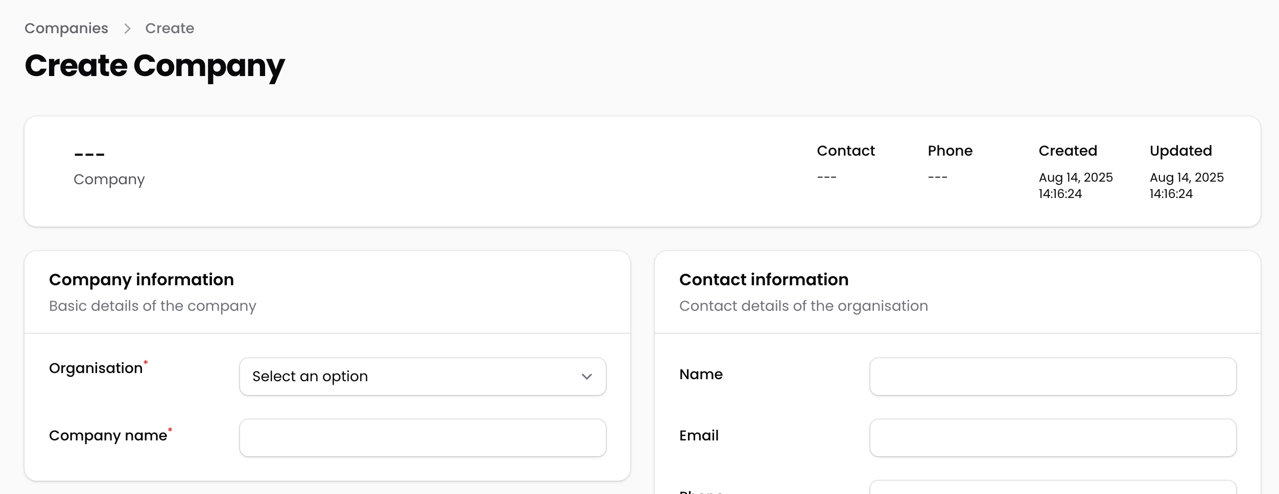Click the Phone header in summary card
The height and width of the screenshot is (494, 1279).
click(950, 151)
